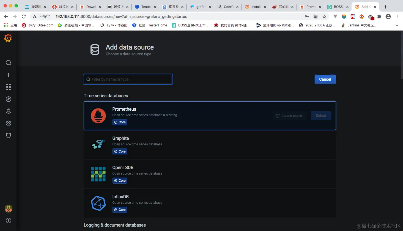Viewport: 403px width, 231px height.
Task: Reload the page
Action: tap(24, 17)
